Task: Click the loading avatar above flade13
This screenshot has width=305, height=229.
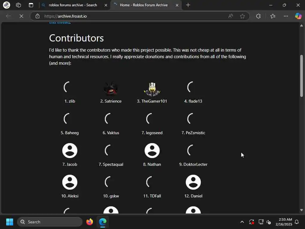Action: coord(191,87)
